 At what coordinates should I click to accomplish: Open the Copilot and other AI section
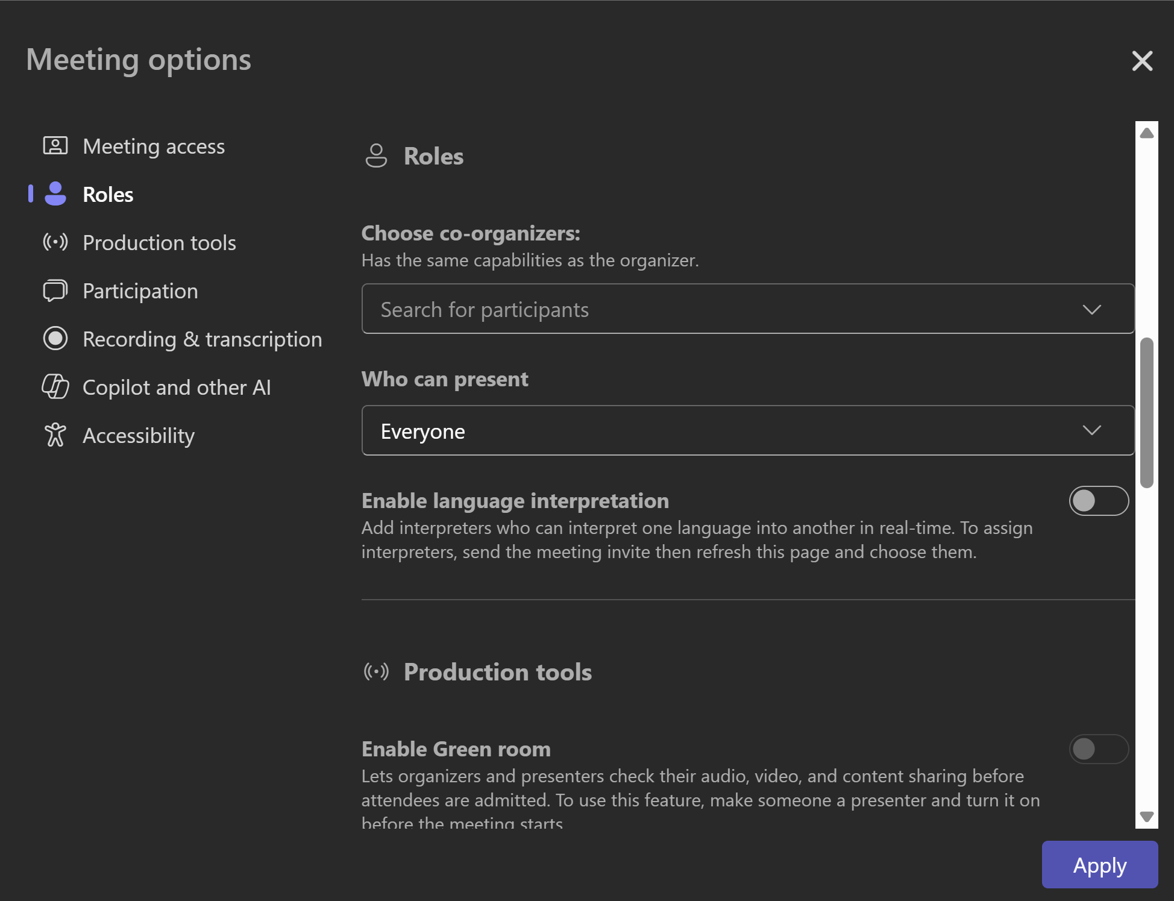177,388
